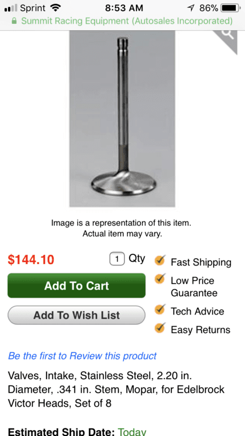Tap the Wi-Fi status icon
The height and width of the screenshot is (436, 245).
pyautogui.click(x=55, y=8)
